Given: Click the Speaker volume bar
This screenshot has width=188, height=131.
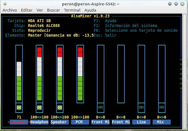Looking at the screenshot, I should [x=60, y=74].
